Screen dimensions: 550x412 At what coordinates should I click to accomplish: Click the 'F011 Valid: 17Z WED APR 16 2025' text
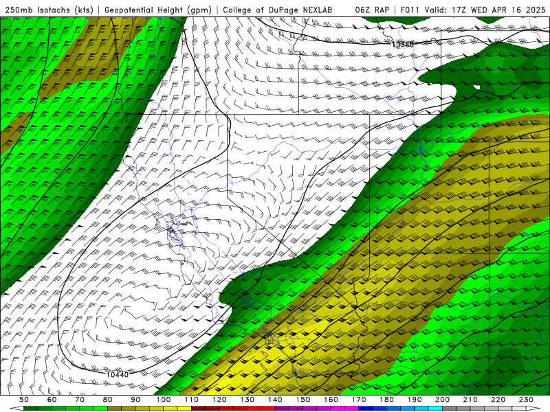pos(473,10)
